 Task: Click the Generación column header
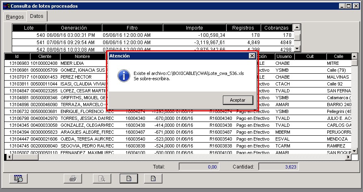tap(73, 28)
